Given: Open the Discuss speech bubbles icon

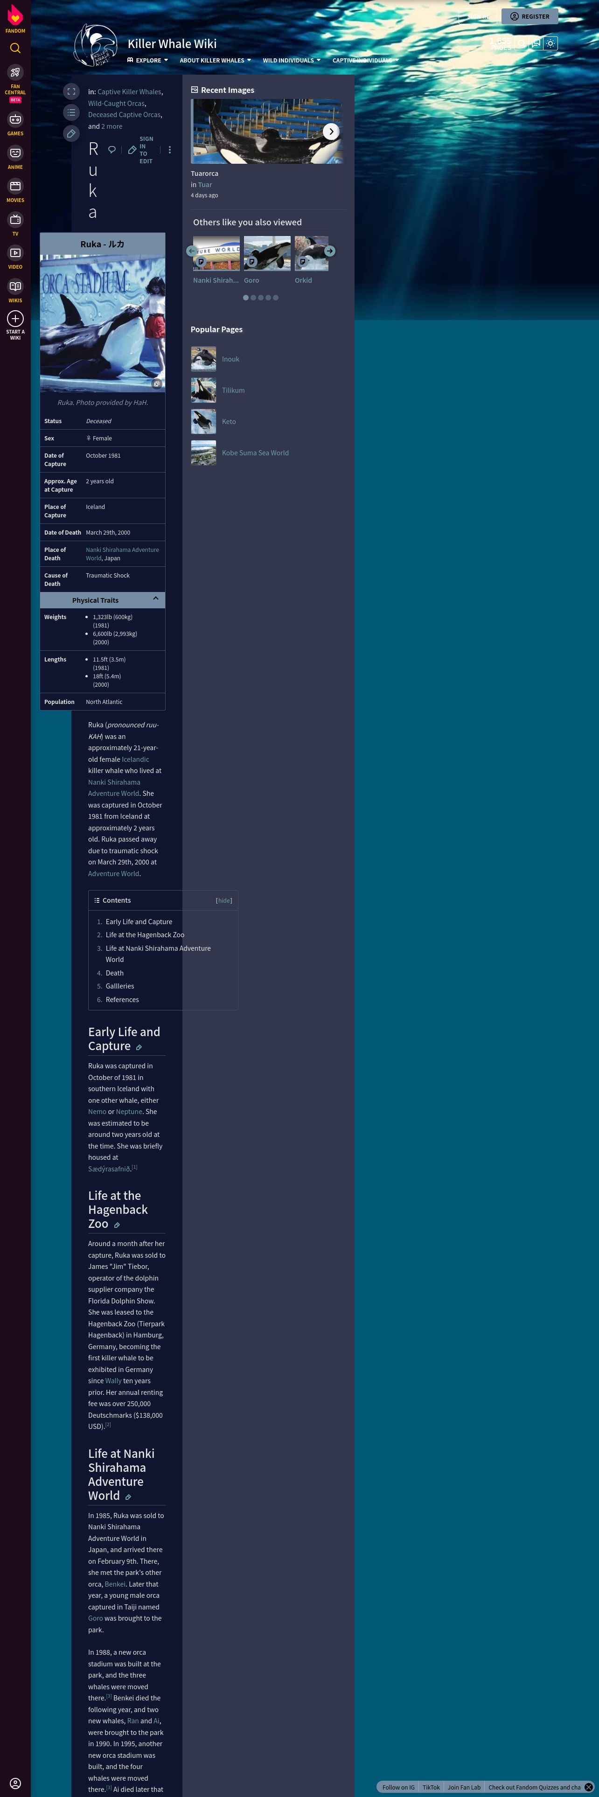Looking at the screenshot, I should tap(536, 43).
